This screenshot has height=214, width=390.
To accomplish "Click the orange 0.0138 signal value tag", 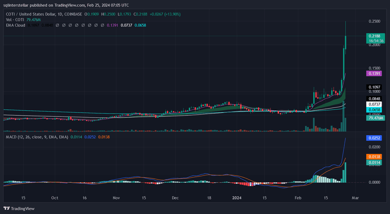I will tap(374, 157).
